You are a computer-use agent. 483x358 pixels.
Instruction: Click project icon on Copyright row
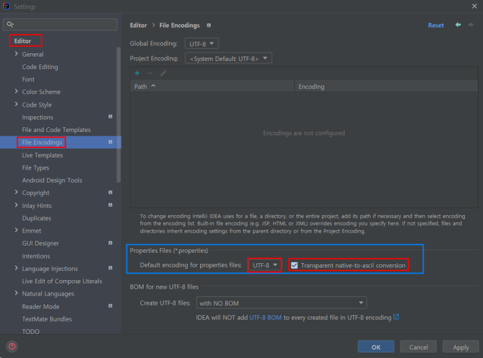tap(111, 192)
